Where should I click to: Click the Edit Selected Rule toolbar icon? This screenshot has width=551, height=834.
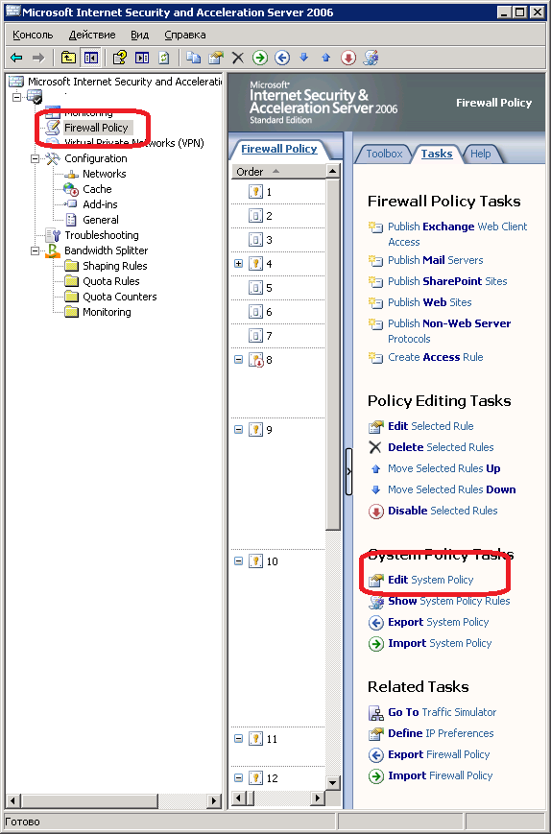(215, 58)
